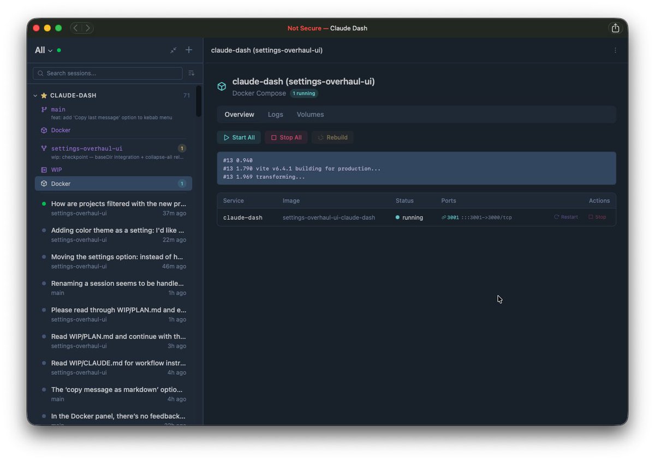This screenshot has width=655, height=461.
Task: Click the green status dot beside All
Action: (x=59, y=50)
